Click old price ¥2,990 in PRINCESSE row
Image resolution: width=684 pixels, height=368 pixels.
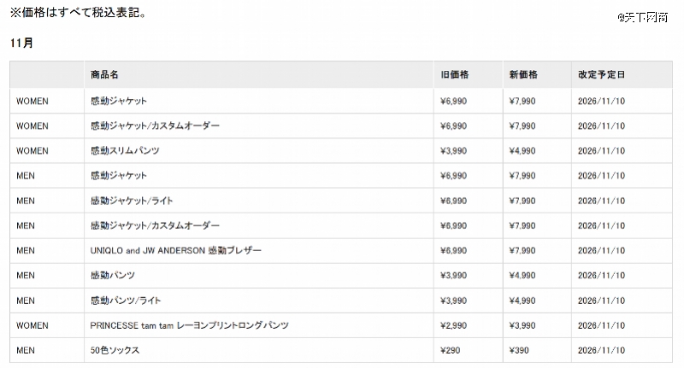click(x=454, y=325)
